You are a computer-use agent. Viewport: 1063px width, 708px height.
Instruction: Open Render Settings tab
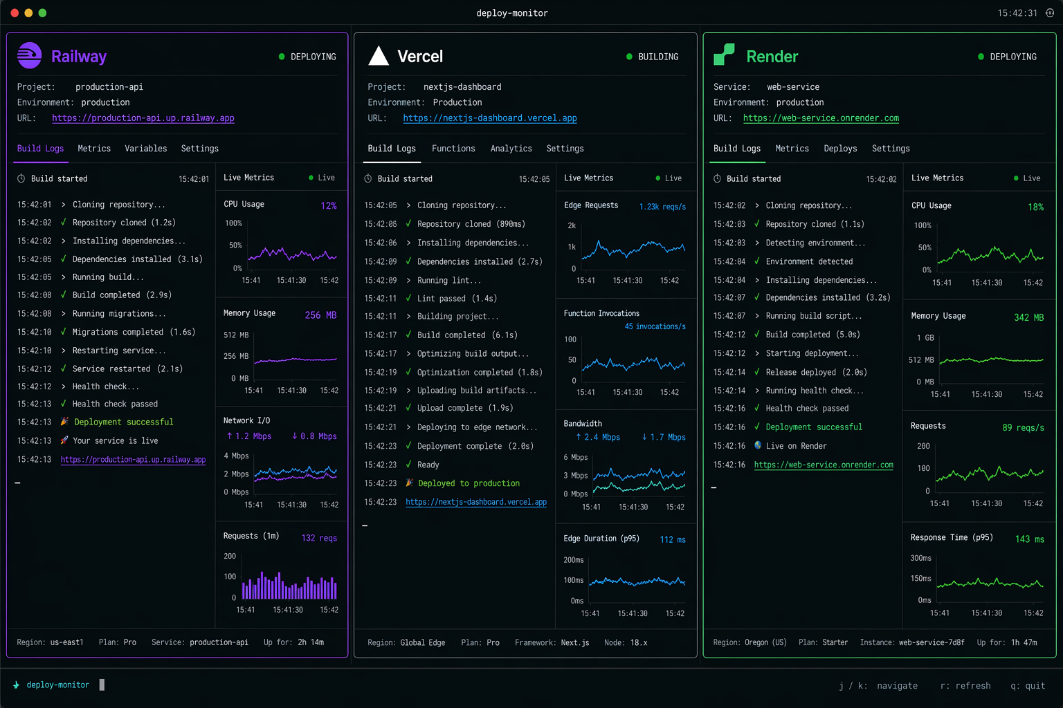(891, 148)
